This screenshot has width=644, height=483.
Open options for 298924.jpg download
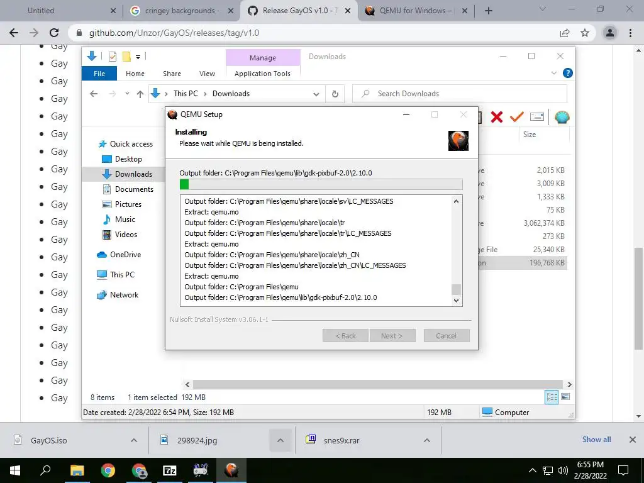pos(280,440)
